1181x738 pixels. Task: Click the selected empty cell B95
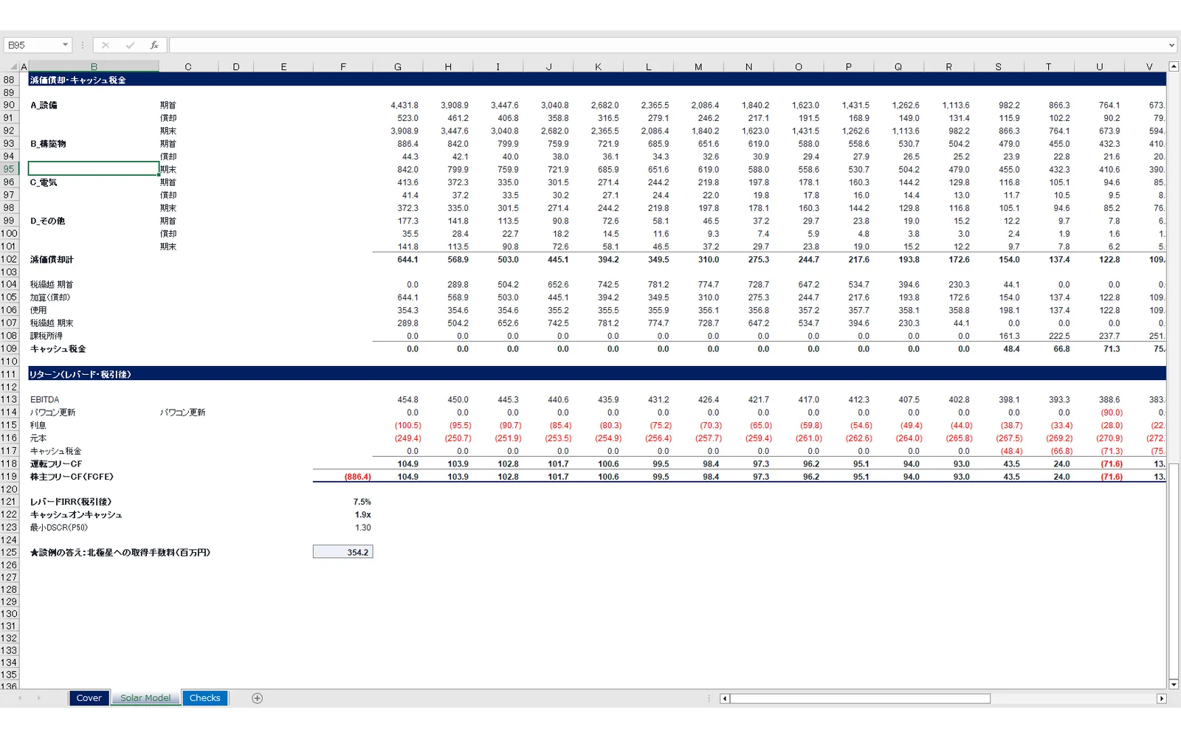[94, 169]
